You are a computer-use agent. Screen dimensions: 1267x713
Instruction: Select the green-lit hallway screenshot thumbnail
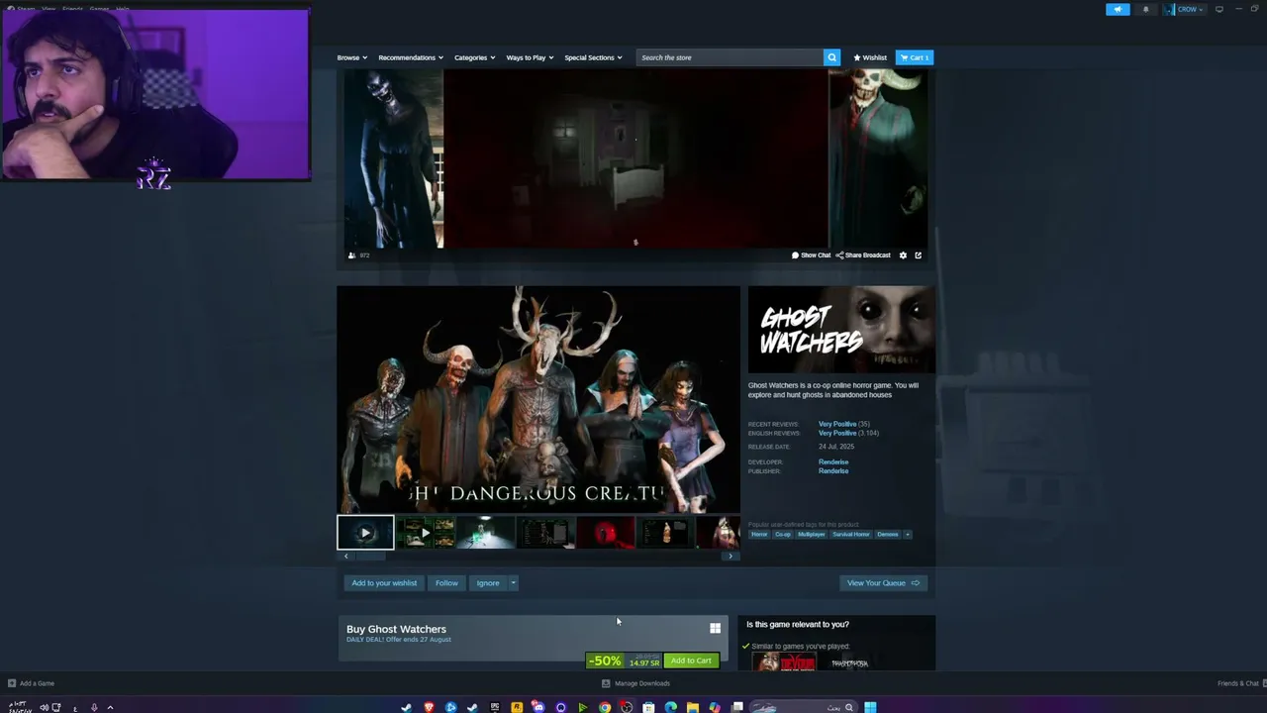point(486,533)
